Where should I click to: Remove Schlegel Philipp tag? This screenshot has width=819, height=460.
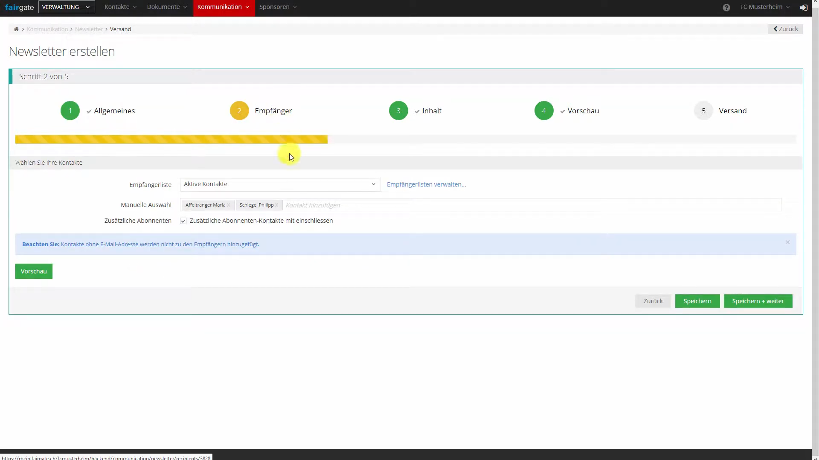click(x=276, y=205)
